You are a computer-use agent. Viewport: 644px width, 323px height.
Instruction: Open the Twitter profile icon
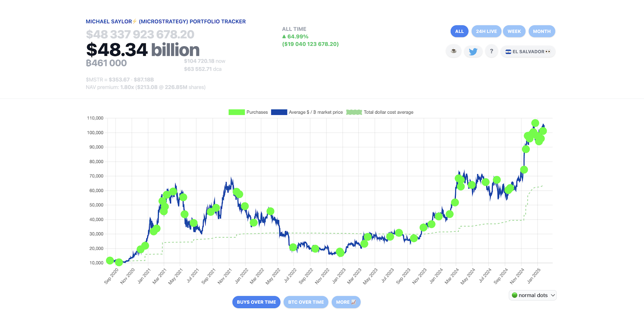click(473, 51)
